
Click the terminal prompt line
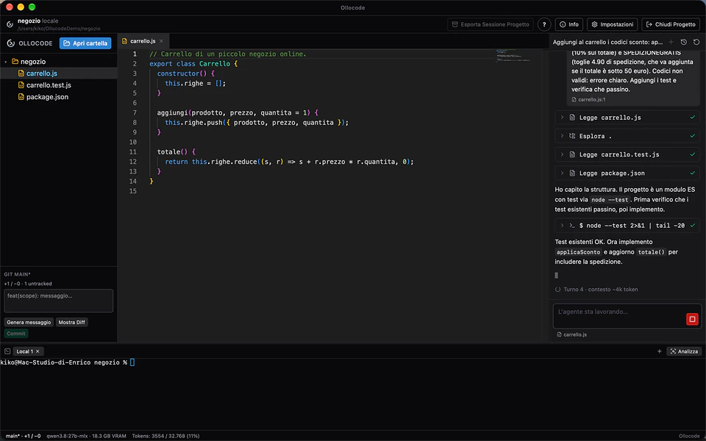[68, 362]
